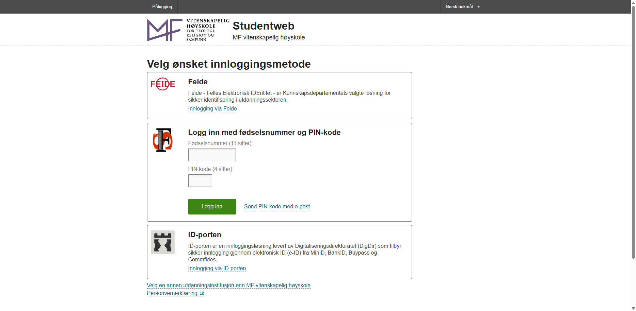Click the ID-porten castle icon
This screenshot has width=636, height=311.
(163, 242)
